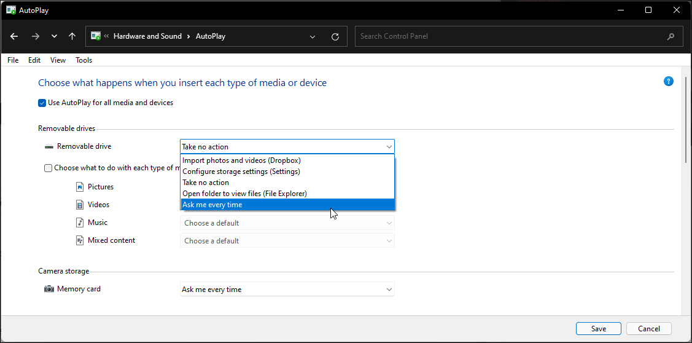Expand the Memory card action dropdown
692x343 pixels.
click(x=389, y=290)
